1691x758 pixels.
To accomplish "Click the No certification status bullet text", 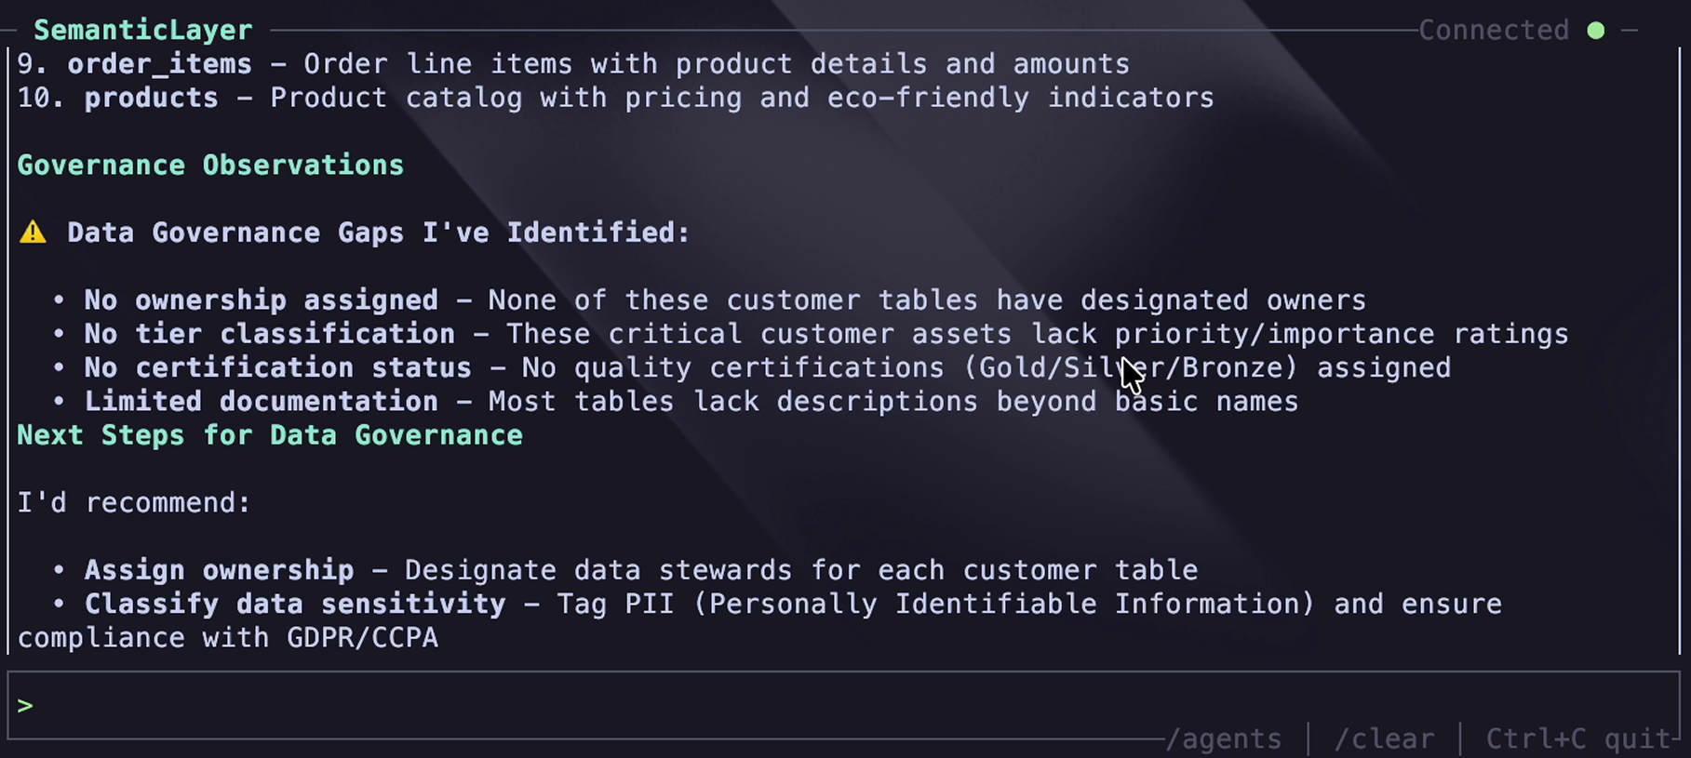I will point(277,367).
